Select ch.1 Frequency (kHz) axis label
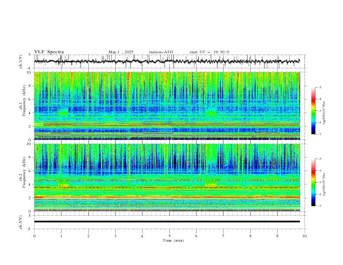This screenshot has height=265, width=343. point(23,100)
